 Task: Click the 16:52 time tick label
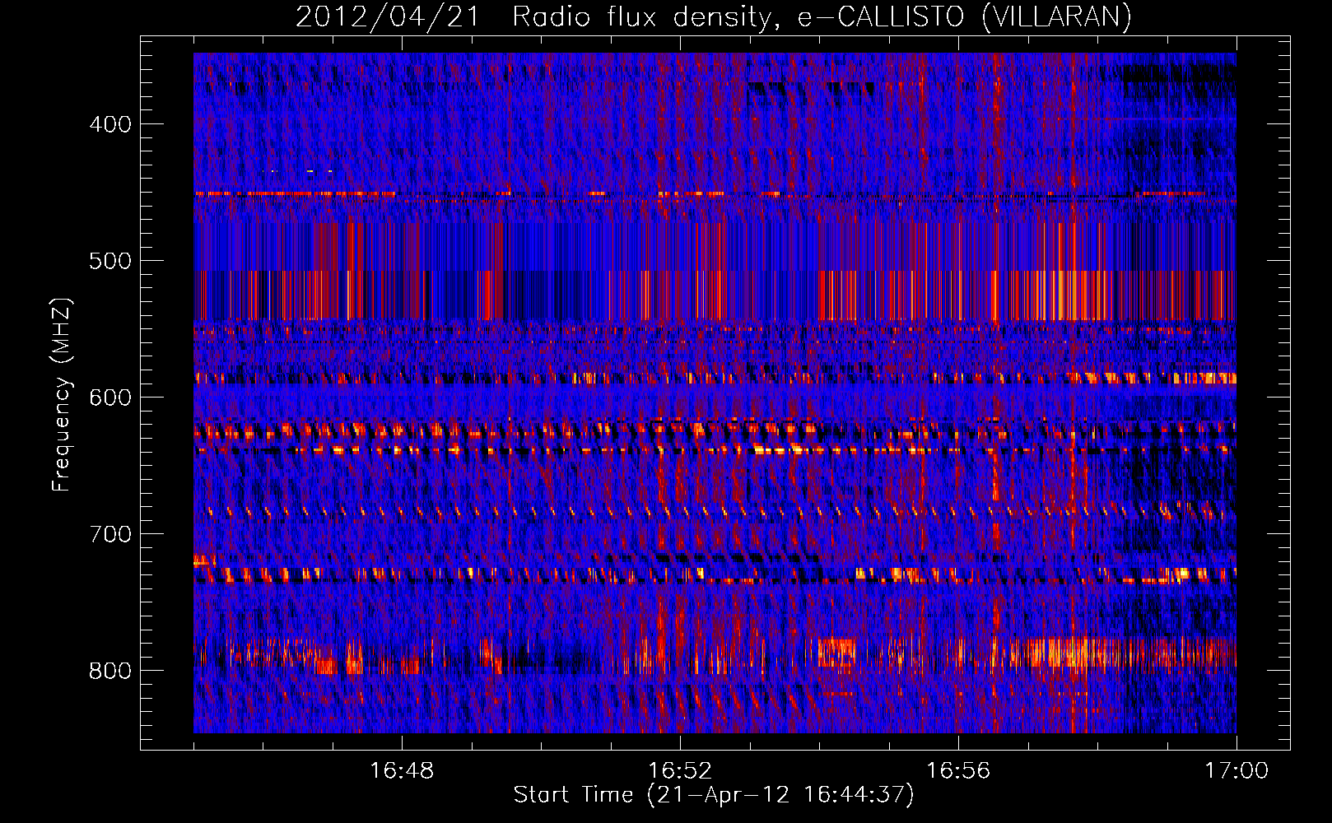[x=680, y=771]
